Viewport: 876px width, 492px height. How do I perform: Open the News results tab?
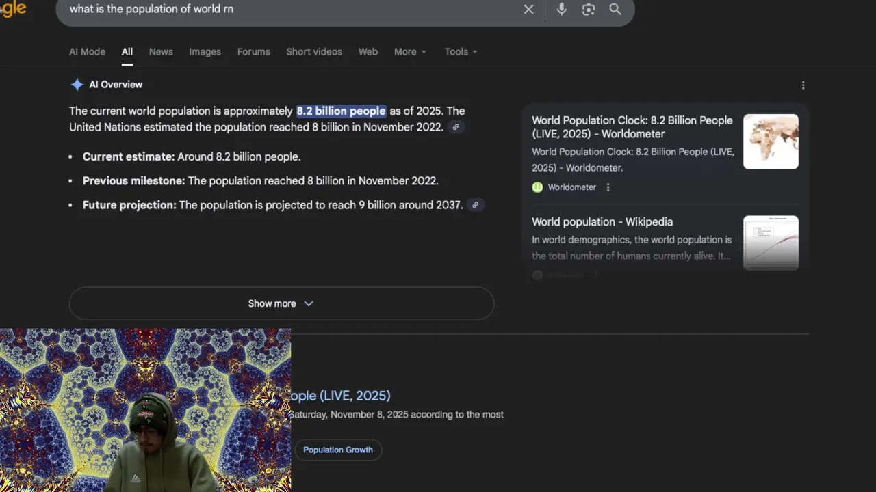[161, 52]
